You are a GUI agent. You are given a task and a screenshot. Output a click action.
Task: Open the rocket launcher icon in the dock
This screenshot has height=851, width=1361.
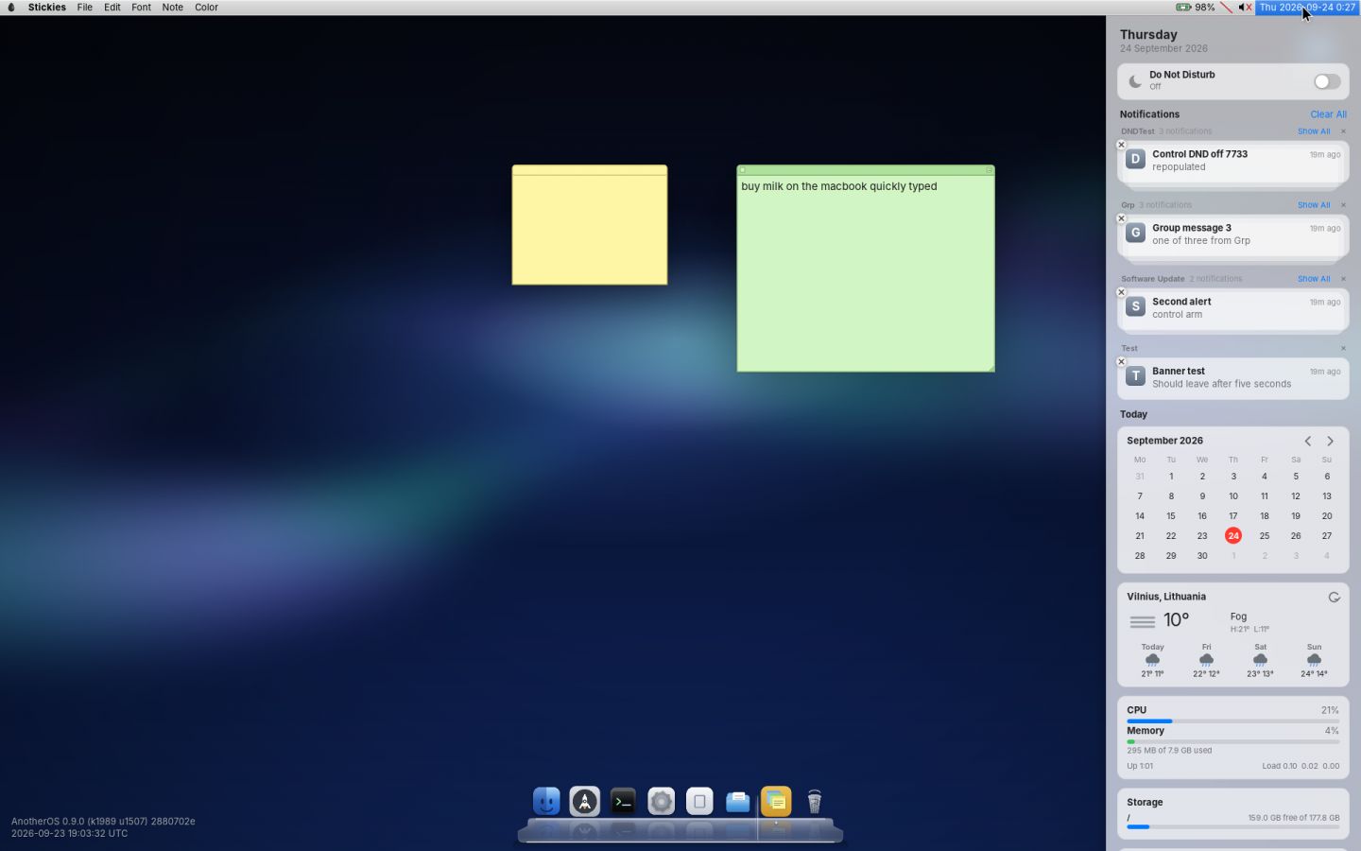tap(585, 802)
